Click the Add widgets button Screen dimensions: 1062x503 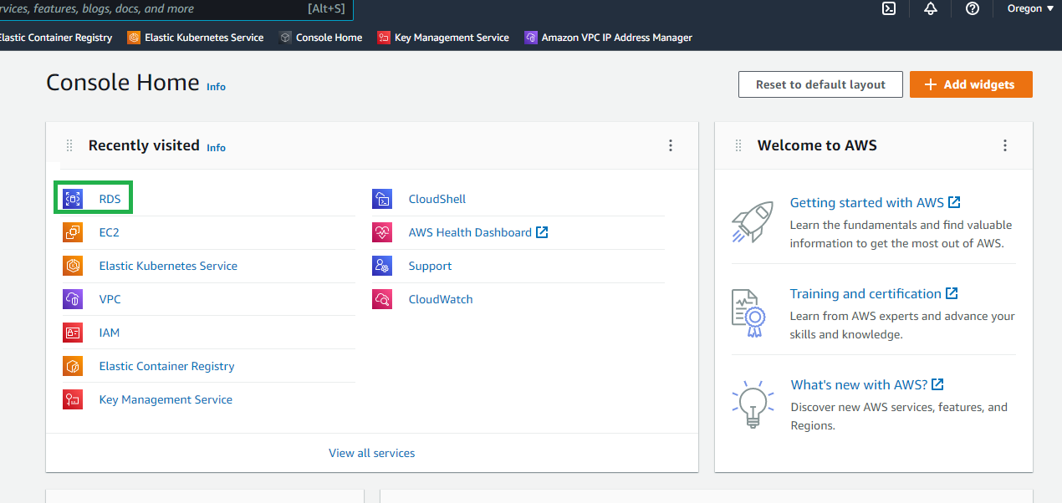point(970,84)
